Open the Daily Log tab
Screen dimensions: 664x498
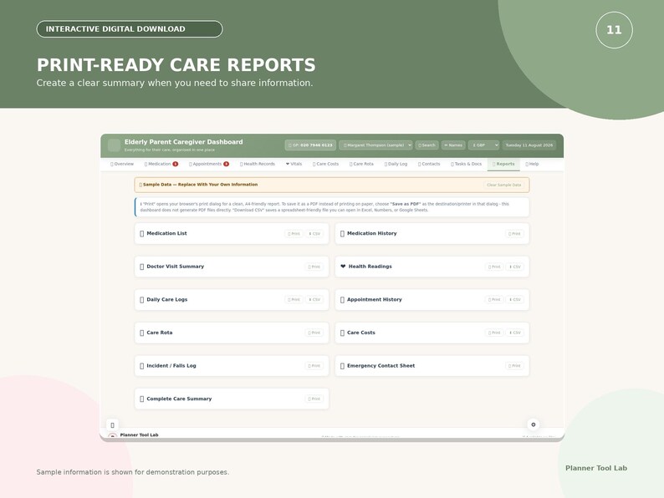pyautogui.click(x=396, y=164)
